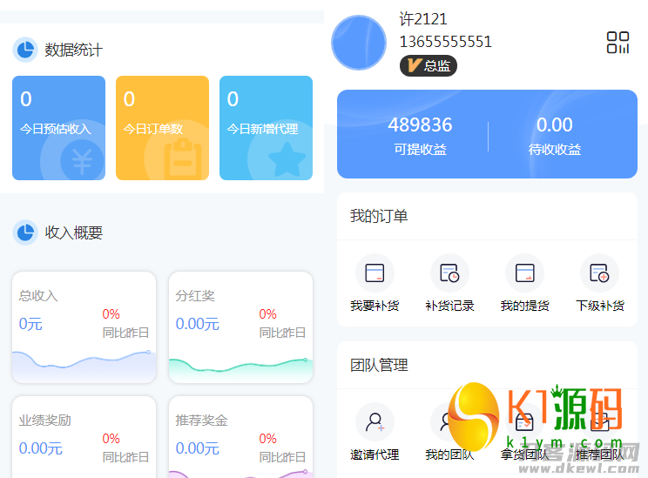Image resolution: width=648 pixels, height=478 pixels.
Task: Click 0.00元 value in 推荐奖金 card
Action: point(197,448)
